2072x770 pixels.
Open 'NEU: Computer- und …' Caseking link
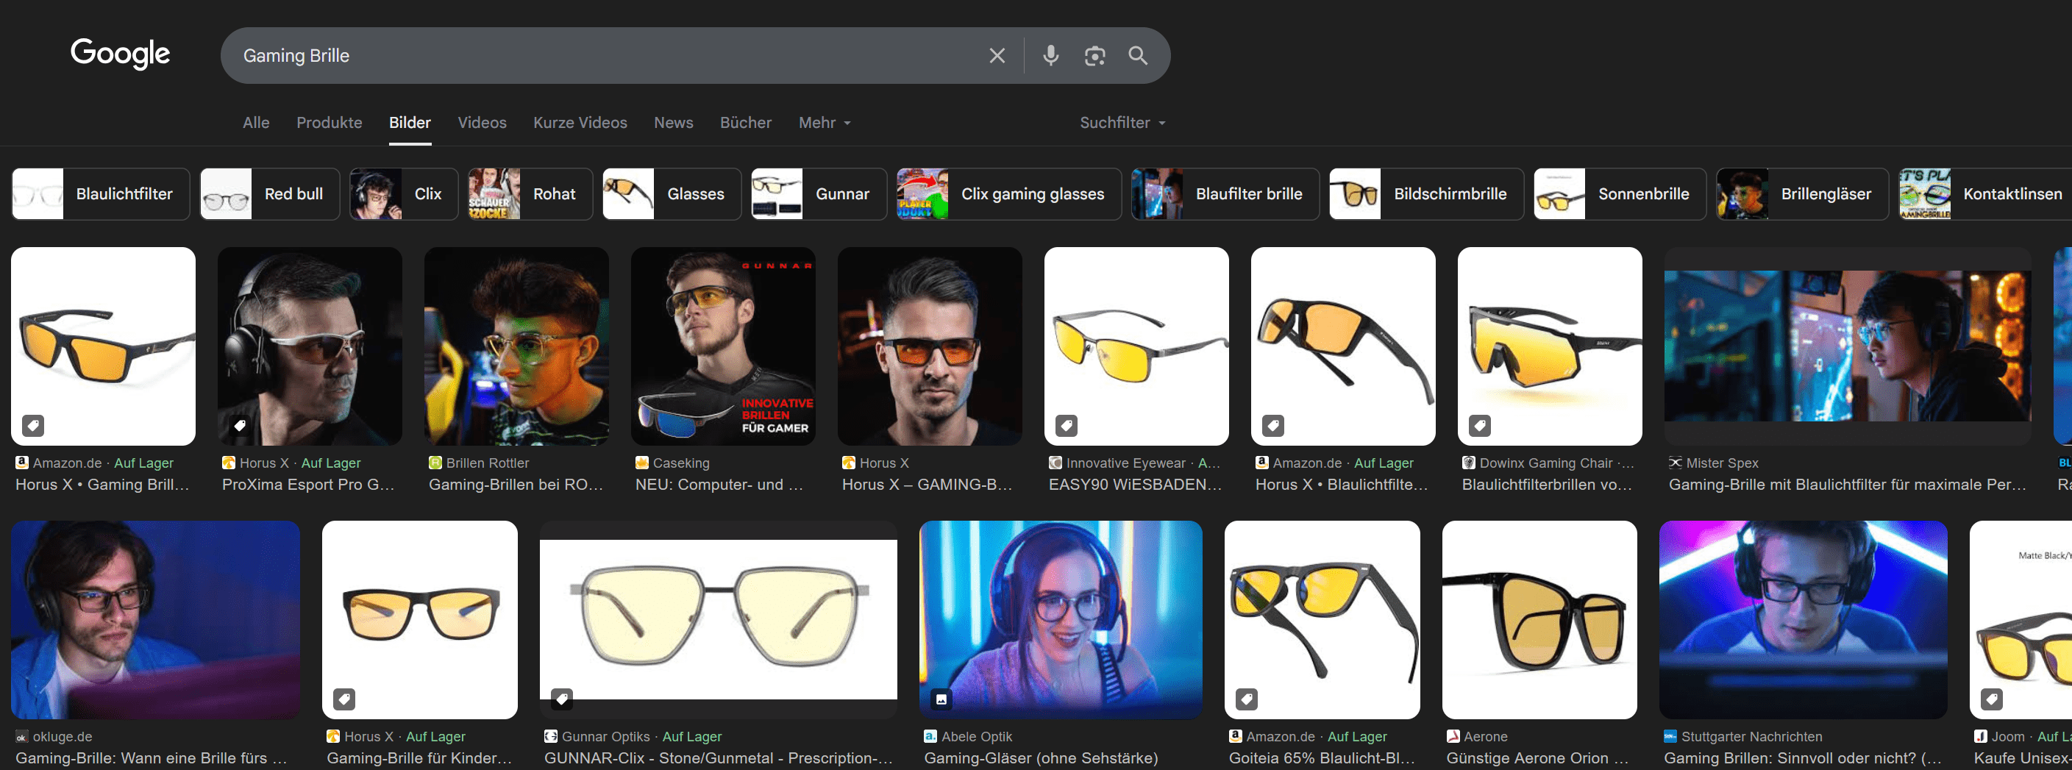coord(719,485)
